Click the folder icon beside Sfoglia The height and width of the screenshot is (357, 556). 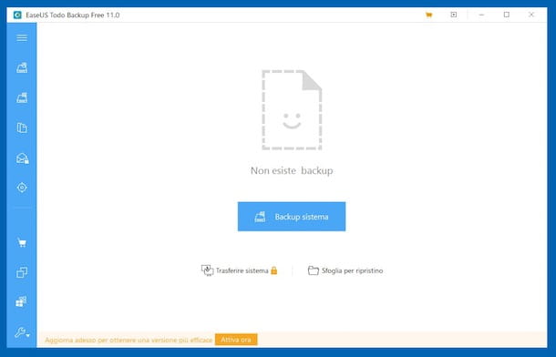[314, 270]
